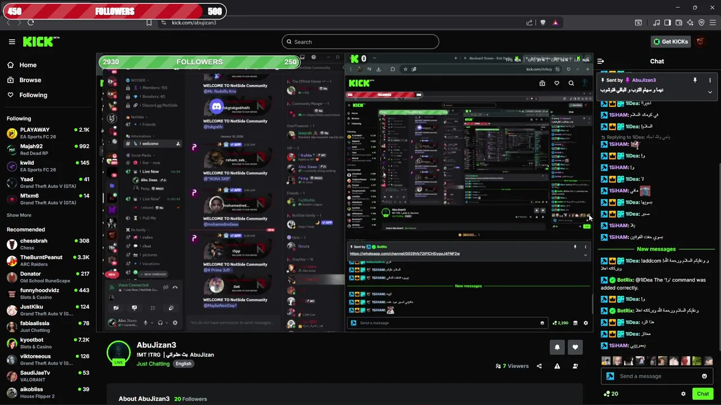Click the Kick search field
This screenshot has width=721, height=405.
[x=360, y=42]
